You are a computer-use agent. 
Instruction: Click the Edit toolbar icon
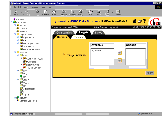(107, 13)
